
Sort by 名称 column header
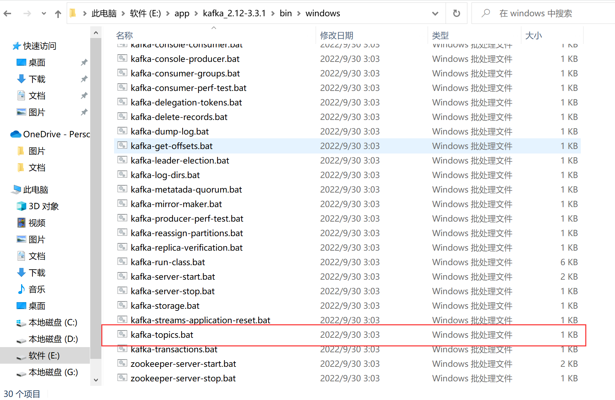(124, 35)
